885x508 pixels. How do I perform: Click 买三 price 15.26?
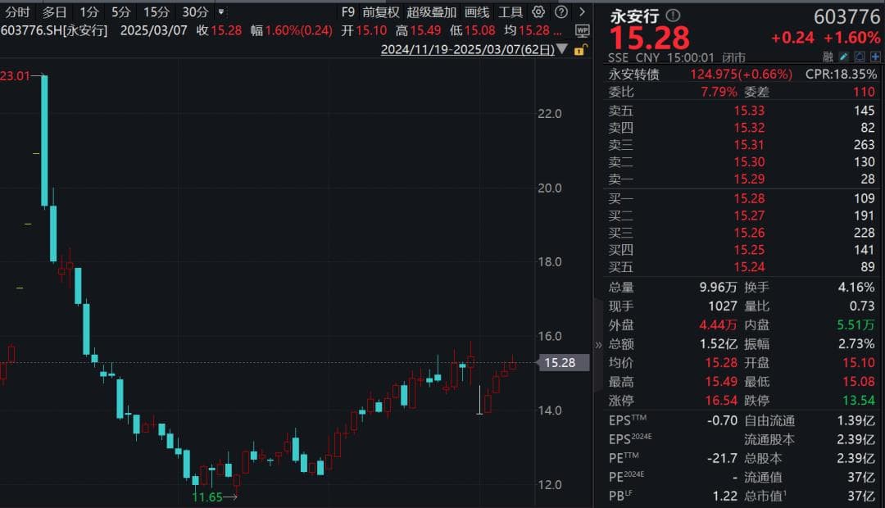pos(749,233)
